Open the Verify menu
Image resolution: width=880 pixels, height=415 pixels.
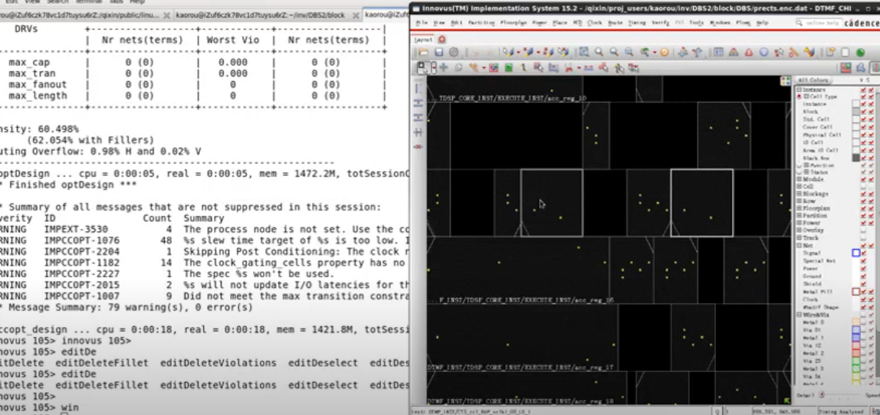pos(660,23)
